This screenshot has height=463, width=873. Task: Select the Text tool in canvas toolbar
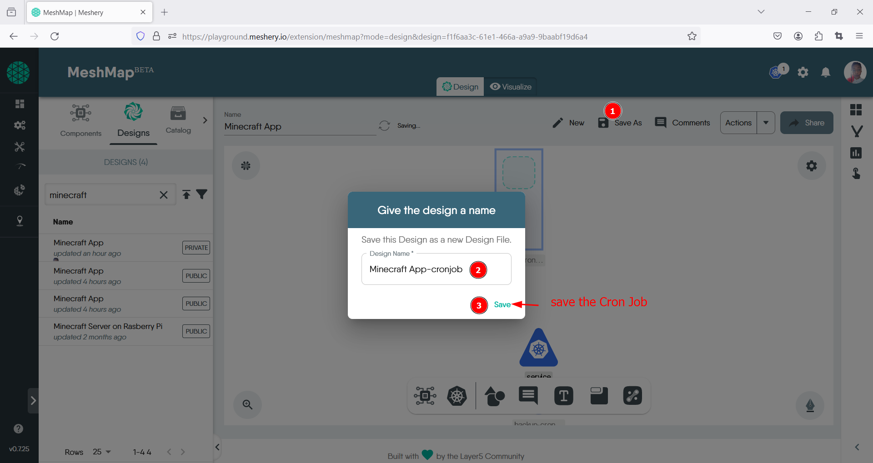(564, 396)
